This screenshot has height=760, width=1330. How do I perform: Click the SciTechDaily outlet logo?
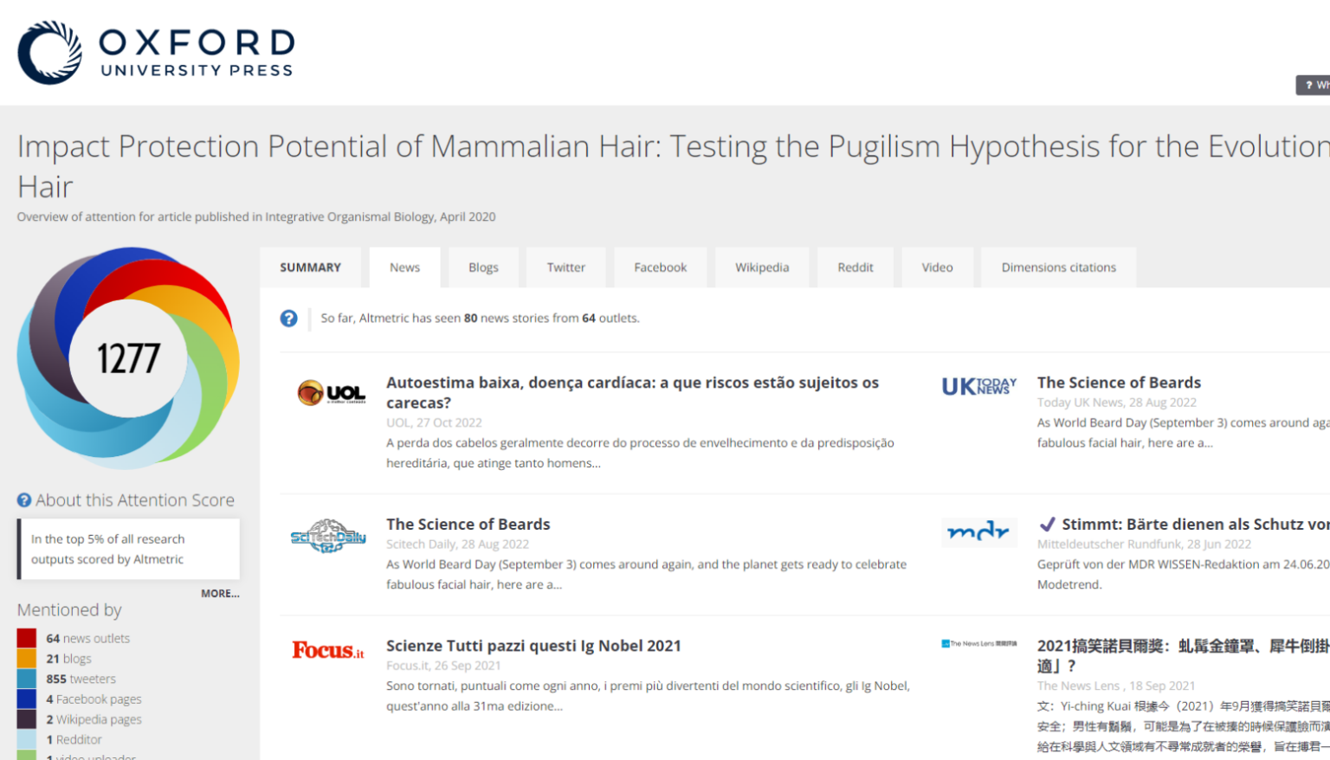coord(328,537)
